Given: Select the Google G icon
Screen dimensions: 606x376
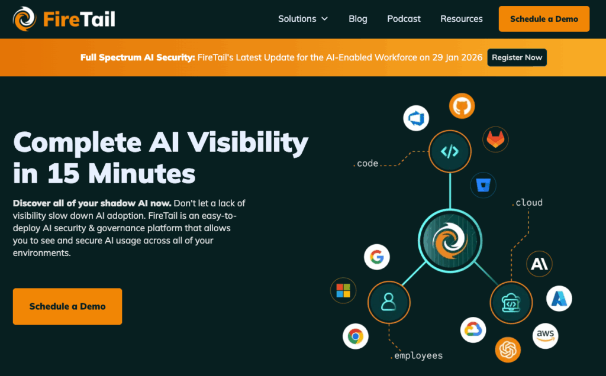Looking at the screenshot, I should [x=377, y=257].
